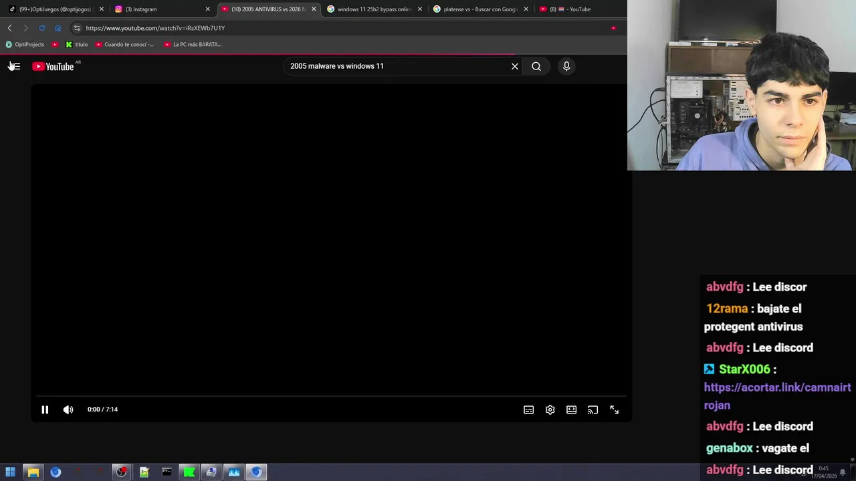Click the username genabox in chat
The image size is (856, 481).
point(730,448)
